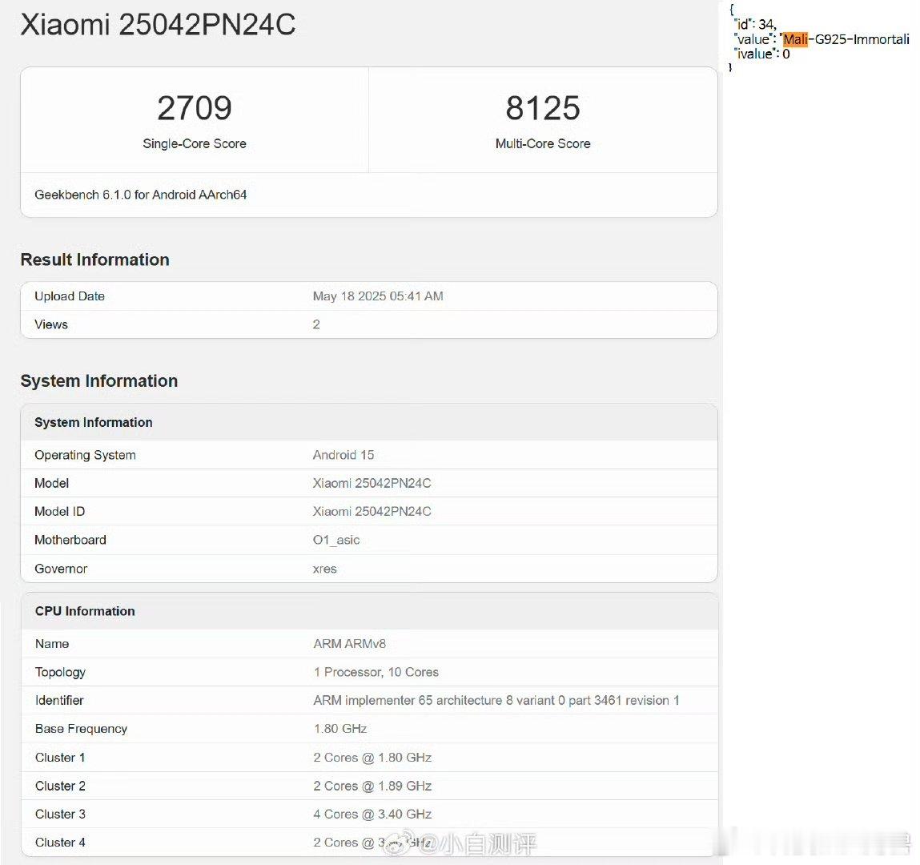The height and width of the screenshot is (865, 920).
Task: Click the Multi-Core Score label
Action: click(543, 144)
